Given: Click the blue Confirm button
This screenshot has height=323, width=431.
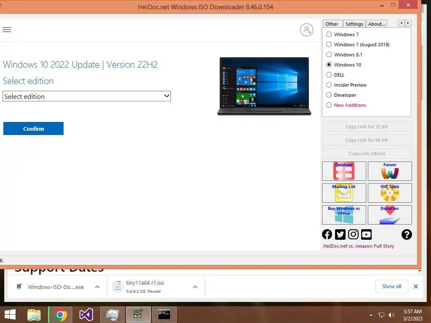Looking at the screenshot, I should click(x=34, y=129).
